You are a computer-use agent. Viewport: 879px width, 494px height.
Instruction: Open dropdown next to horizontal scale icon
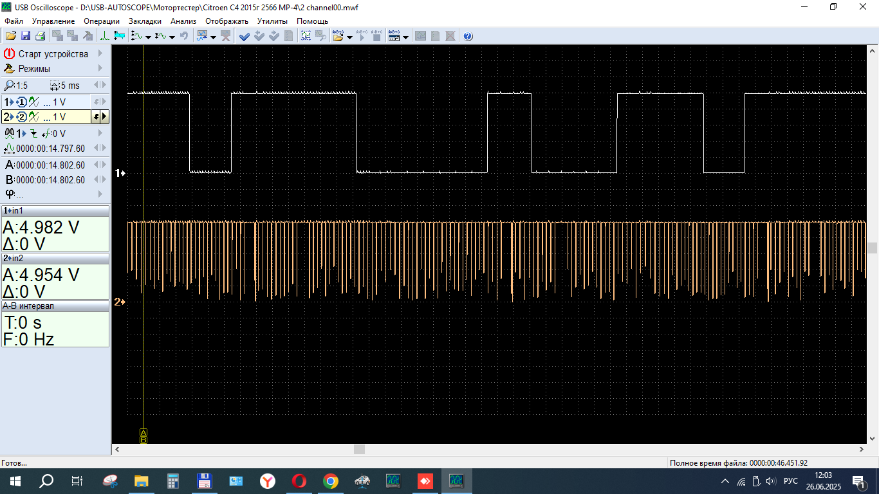click(x=172, y=37)
